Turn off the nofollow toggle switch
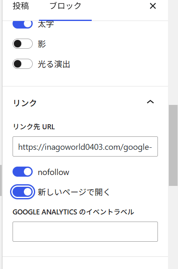The height and width of the screenshot is (269, 178). [23, 172]
